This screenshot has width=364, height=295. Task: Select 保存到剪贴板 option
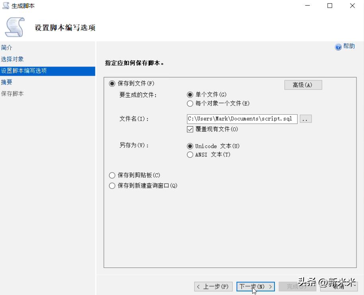[x=112, y=174]
